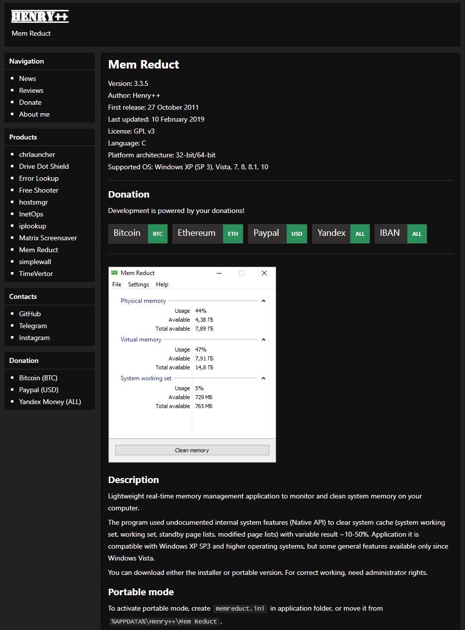Image resolution: width=465 pixels, height=630 pixels.
Task: Click the Version: 3.3.5 text
Action: [128, 83]
